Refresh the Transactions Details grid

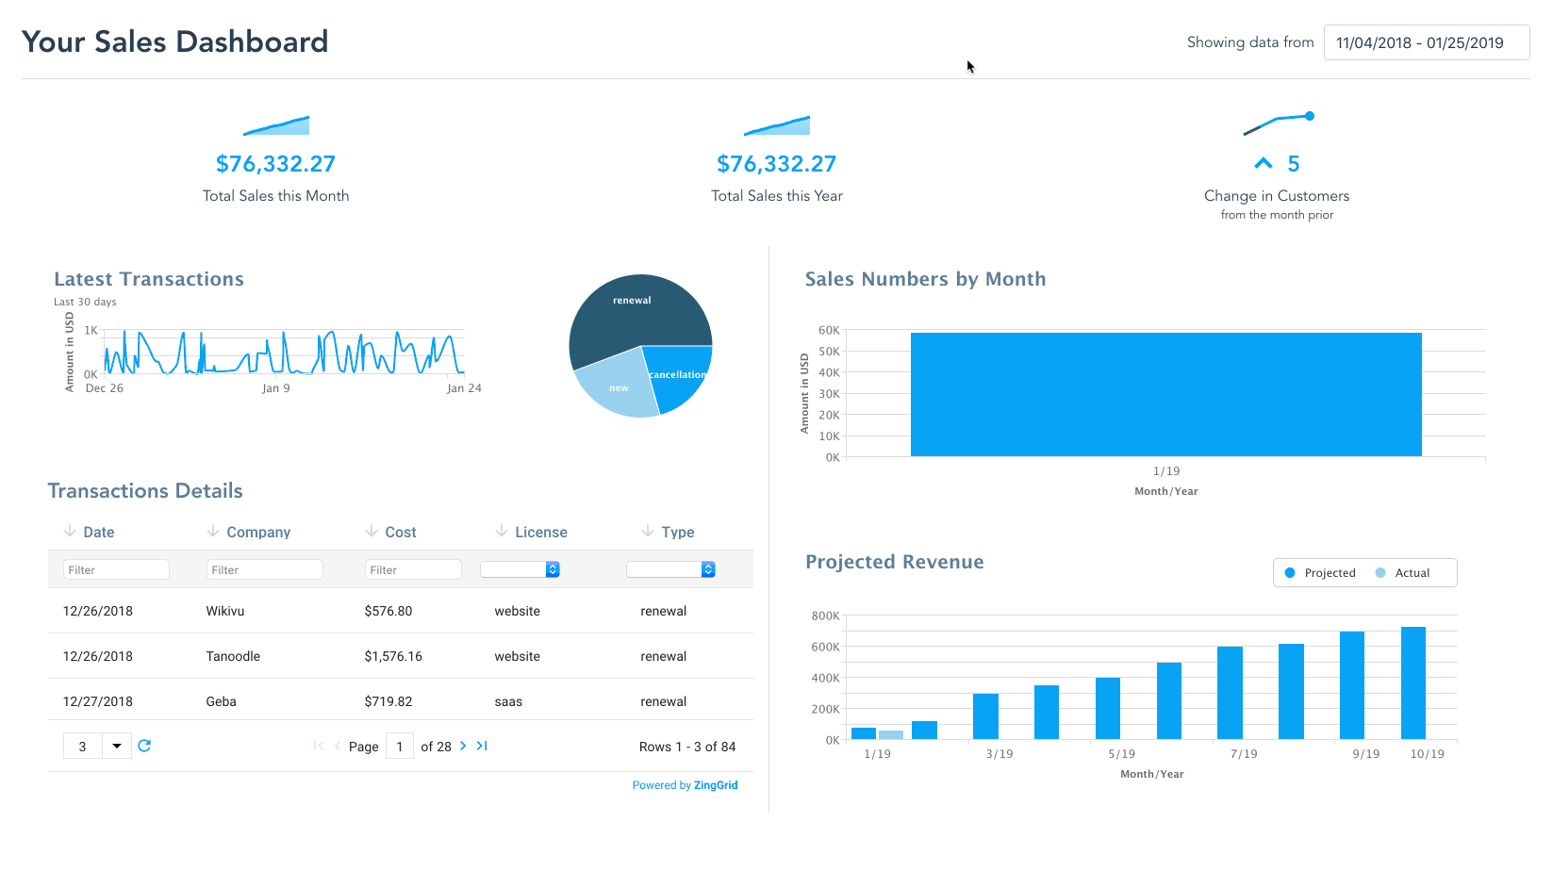[x=144, y=746]
